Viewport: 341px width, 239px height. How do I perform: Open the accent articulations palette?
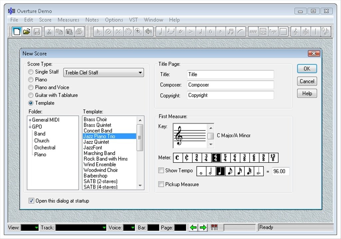(191, 32)
